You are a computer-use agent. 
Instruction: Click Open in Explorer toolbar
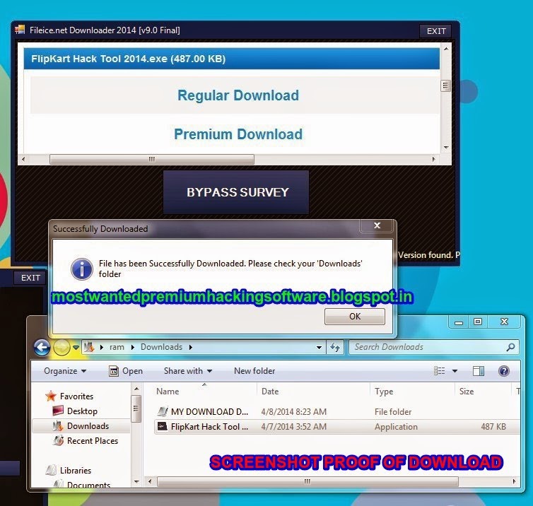(x=126, y=371)
